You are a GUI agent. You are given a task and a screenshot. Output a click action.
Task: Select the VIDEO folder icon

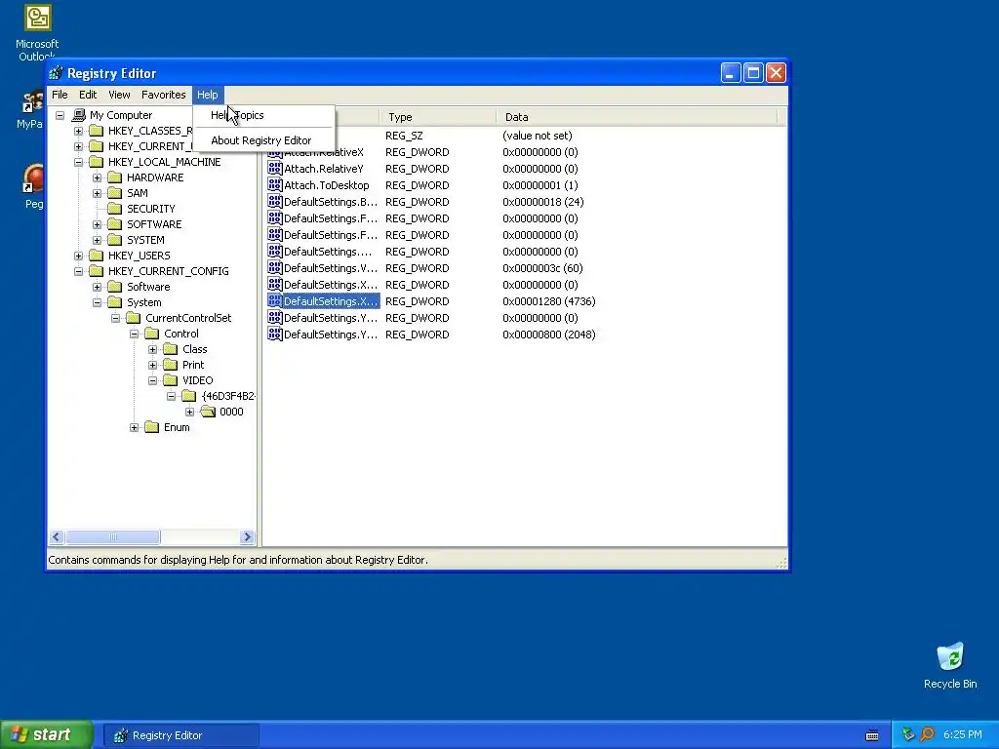click(170, 380)
